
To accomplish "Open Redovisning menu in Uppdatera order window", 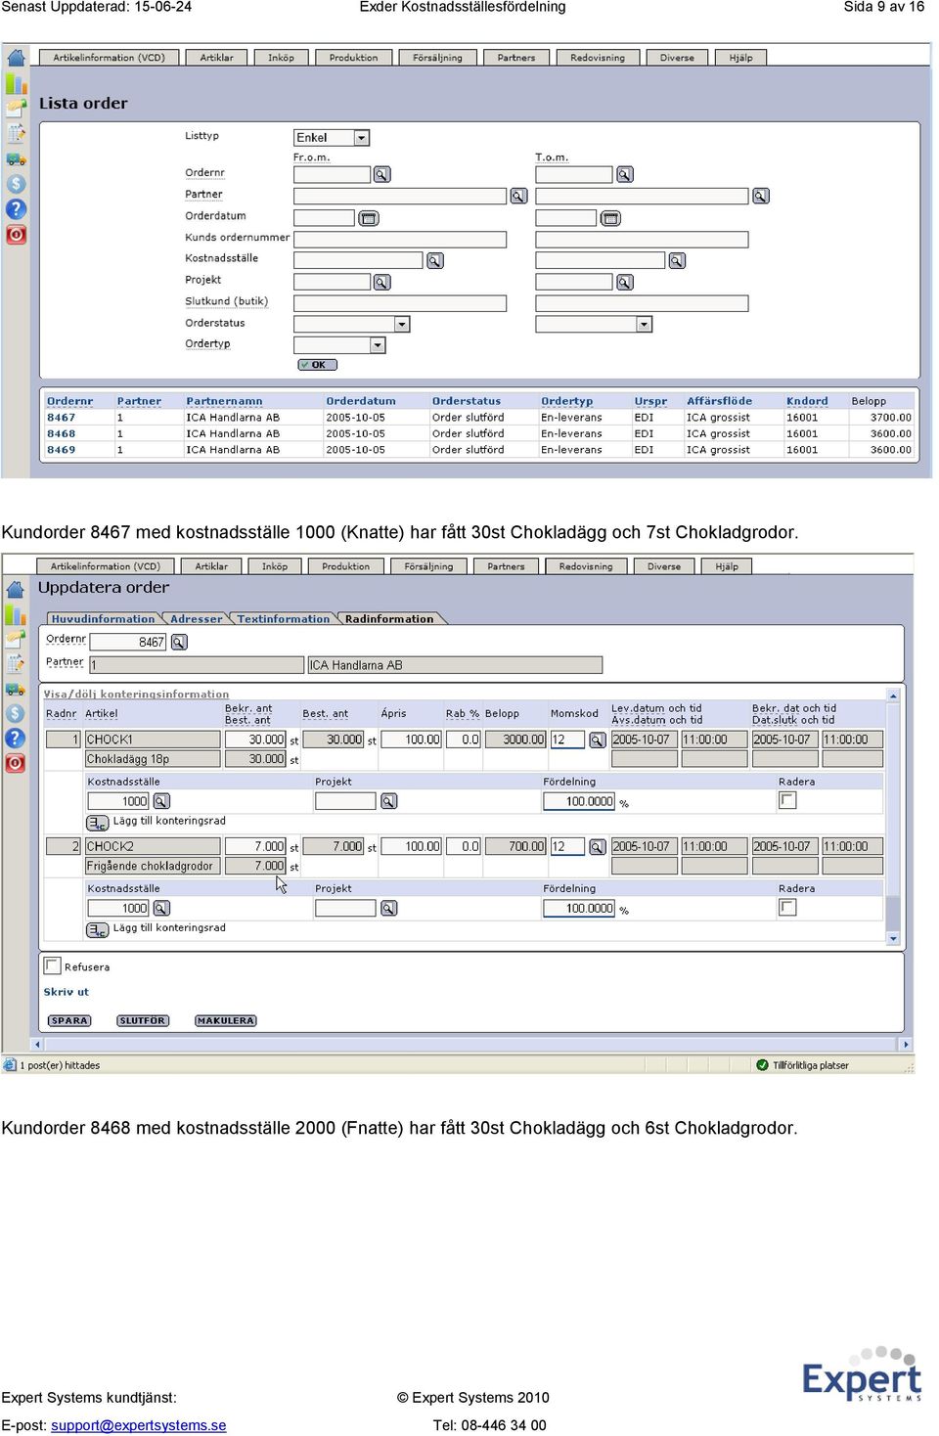I will tap(586, 566).
